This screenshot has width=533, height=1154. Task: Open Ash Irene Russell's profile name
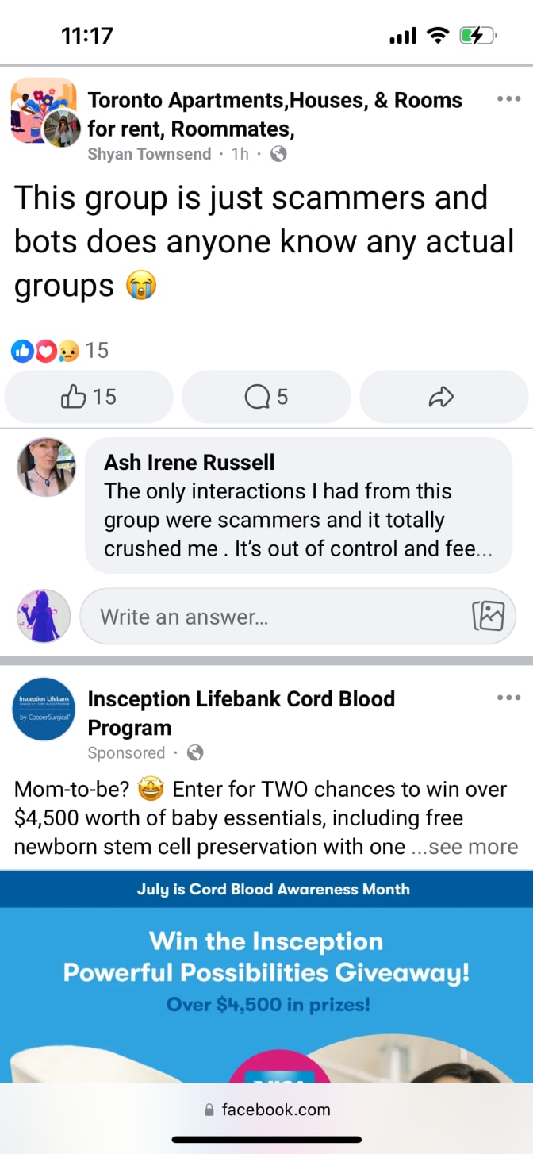click(x=190, y=462)
